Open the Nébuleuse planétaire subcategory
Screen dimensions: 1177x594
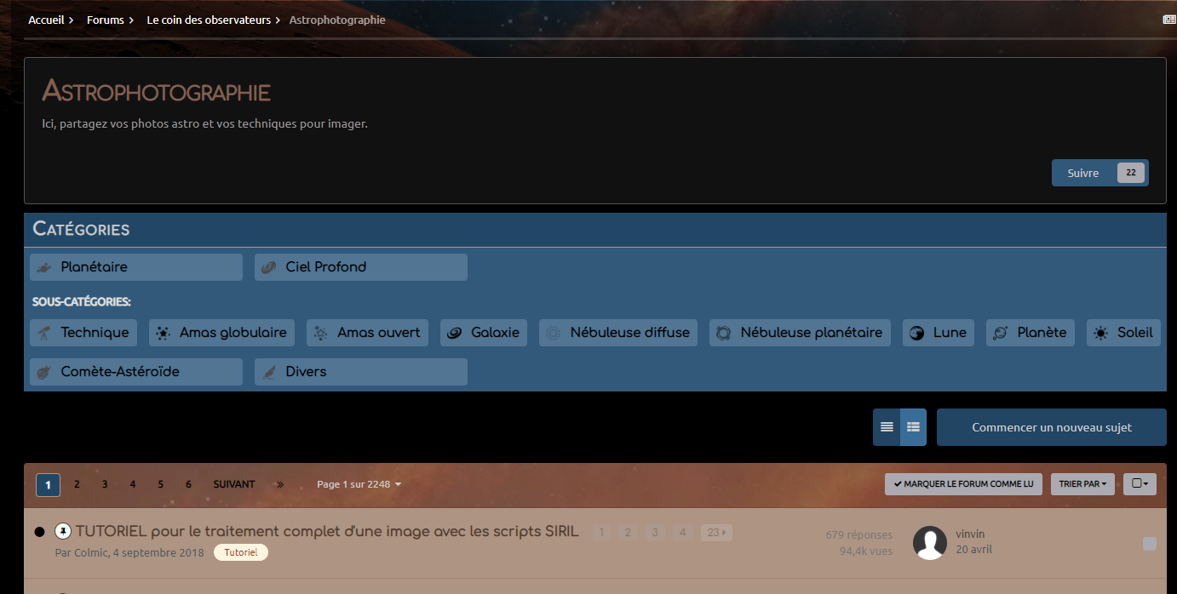801,333
